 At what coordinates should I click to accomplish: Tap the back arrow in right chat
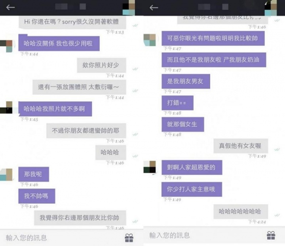(154, 8)
